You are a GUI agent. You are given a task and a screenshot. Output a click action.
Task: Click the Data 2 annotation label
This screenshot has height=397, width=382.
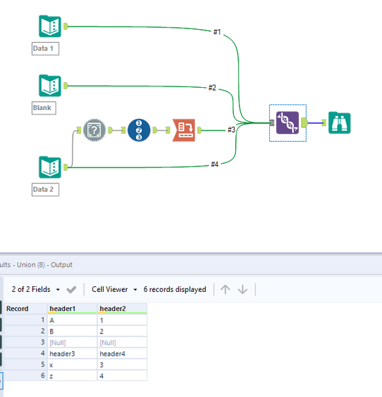pos(46,190)
